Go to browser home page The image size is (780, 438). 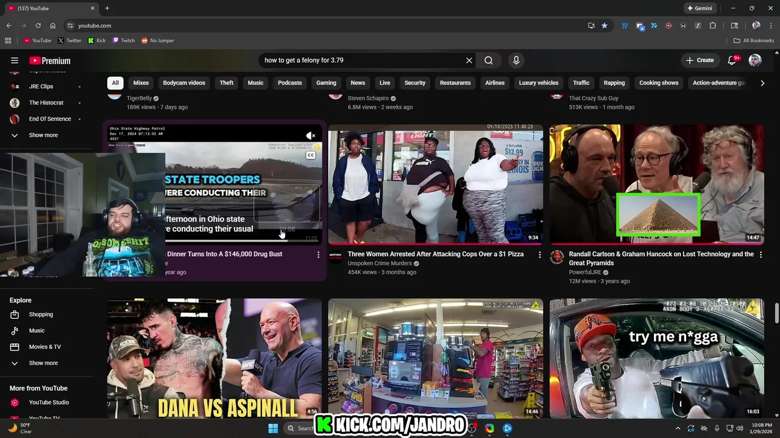tap(53, 26)
